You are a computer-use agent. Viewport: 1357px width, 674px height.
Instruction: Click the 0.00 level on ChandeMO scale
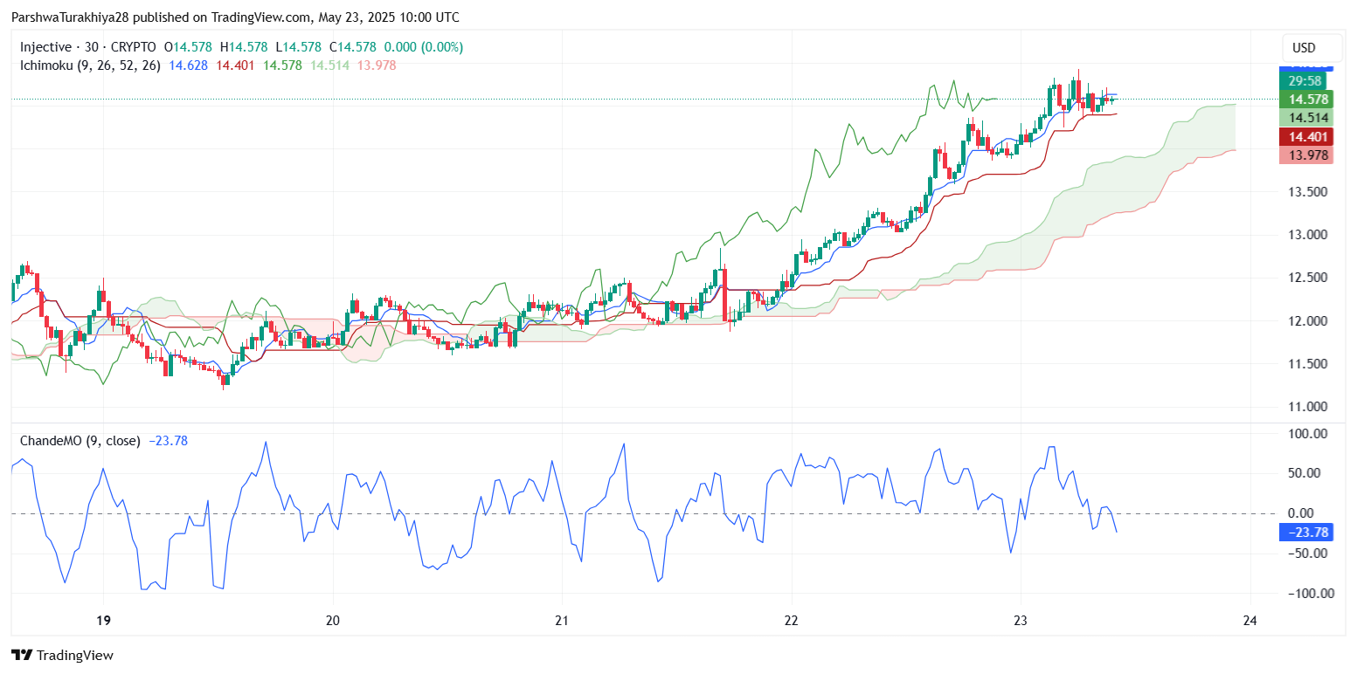1312,513
